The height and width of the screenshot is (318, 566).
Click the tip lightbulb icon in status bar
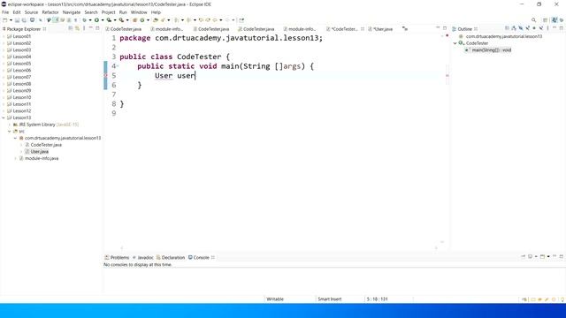pyautogui.click(x=562, y=299)
